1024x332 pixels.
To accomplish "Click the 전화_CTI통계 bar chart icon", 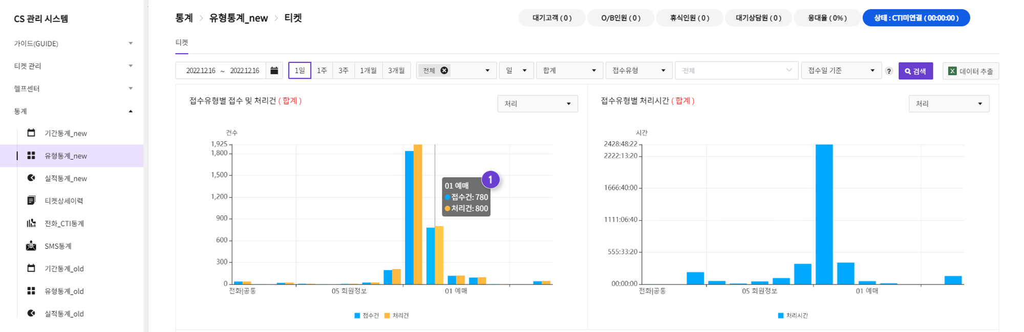I will pos(31,223).
